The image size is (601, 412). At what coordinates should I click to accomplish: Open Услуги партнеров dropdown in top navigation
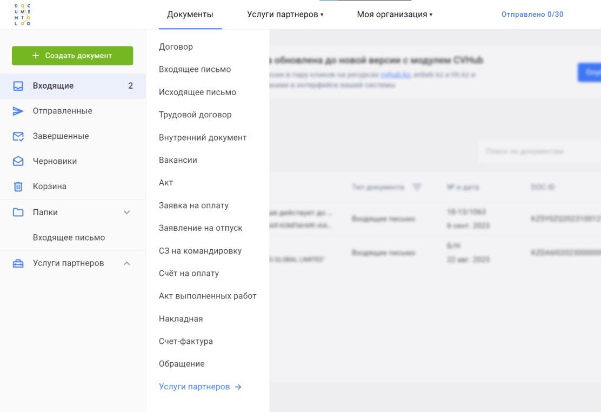(285, 15)
